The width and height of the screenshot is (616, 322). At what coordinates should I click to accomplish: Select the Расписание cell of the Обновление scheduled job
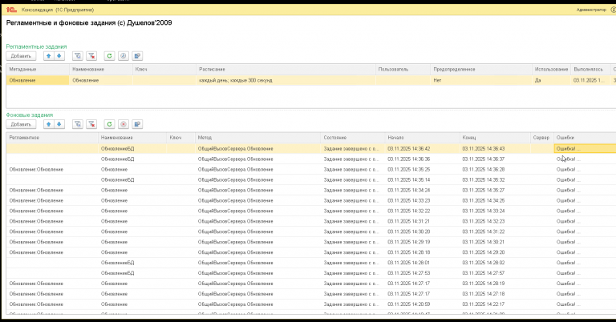click(286, 80)
